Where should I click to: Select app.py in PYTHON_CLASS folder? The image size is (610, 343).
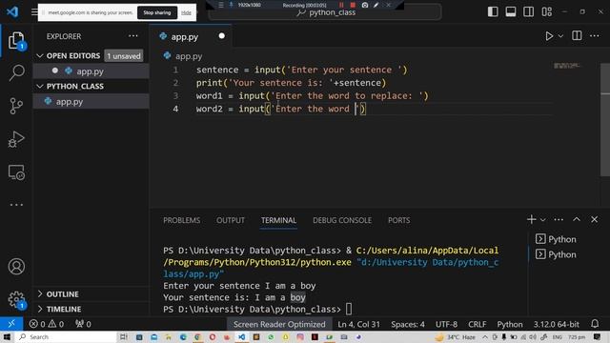(91, 102)
